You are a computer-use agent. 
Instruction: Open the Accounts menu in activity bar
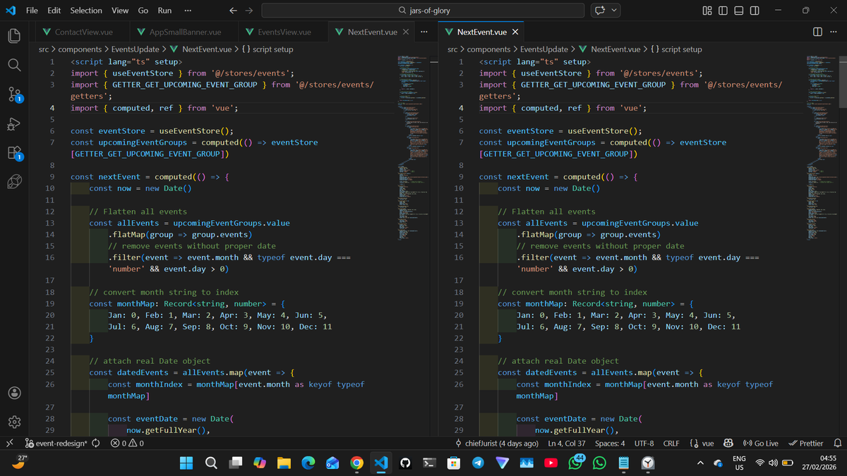coord(14,393)
